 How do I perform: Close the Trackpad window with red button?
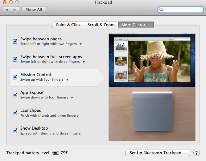click(x=5, y=2)
